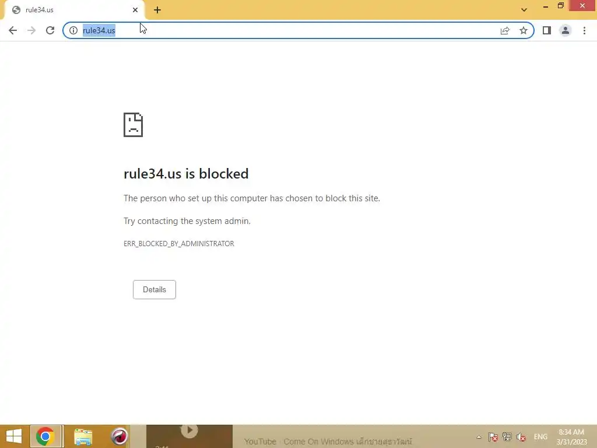Click ERR_BLOCKED_BY_ADMINISTRATOR error code

pos(178,244)
